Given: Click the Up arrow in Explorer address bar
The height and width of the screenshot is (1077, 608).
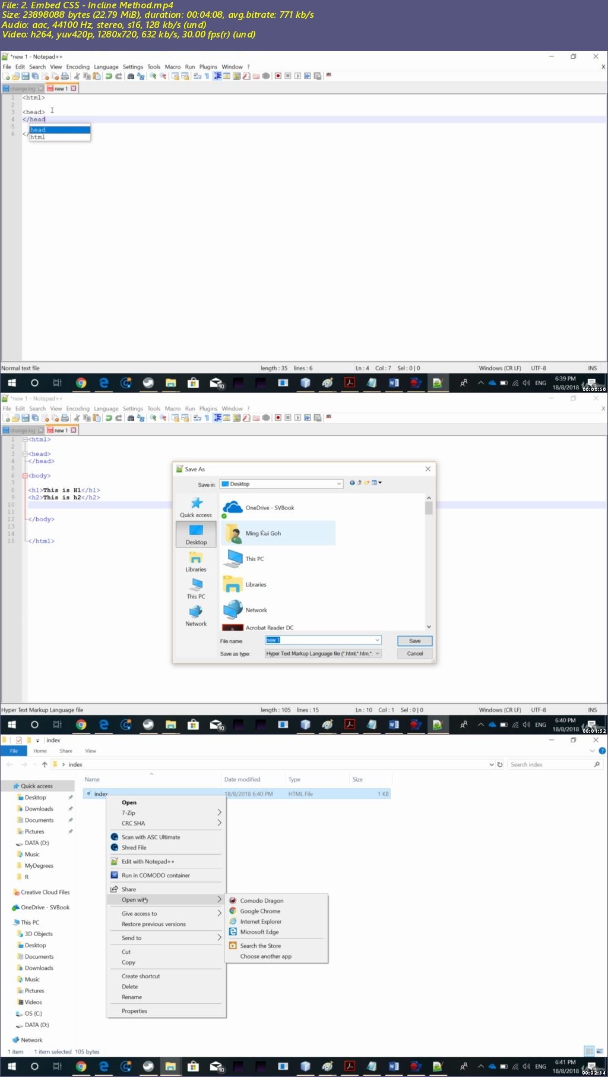Looking at the screenshot, I should tap(45, 764).
